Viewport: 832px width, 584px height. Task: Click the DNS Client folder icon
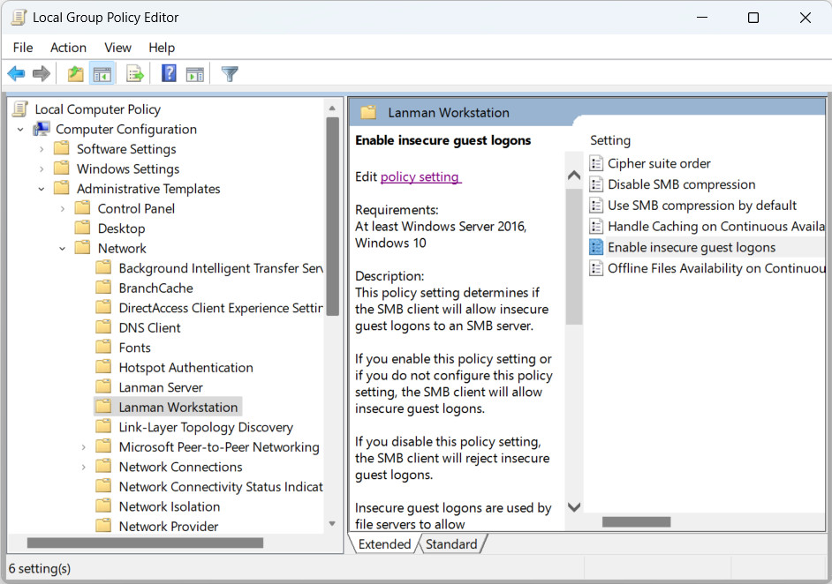pos(103,327)
